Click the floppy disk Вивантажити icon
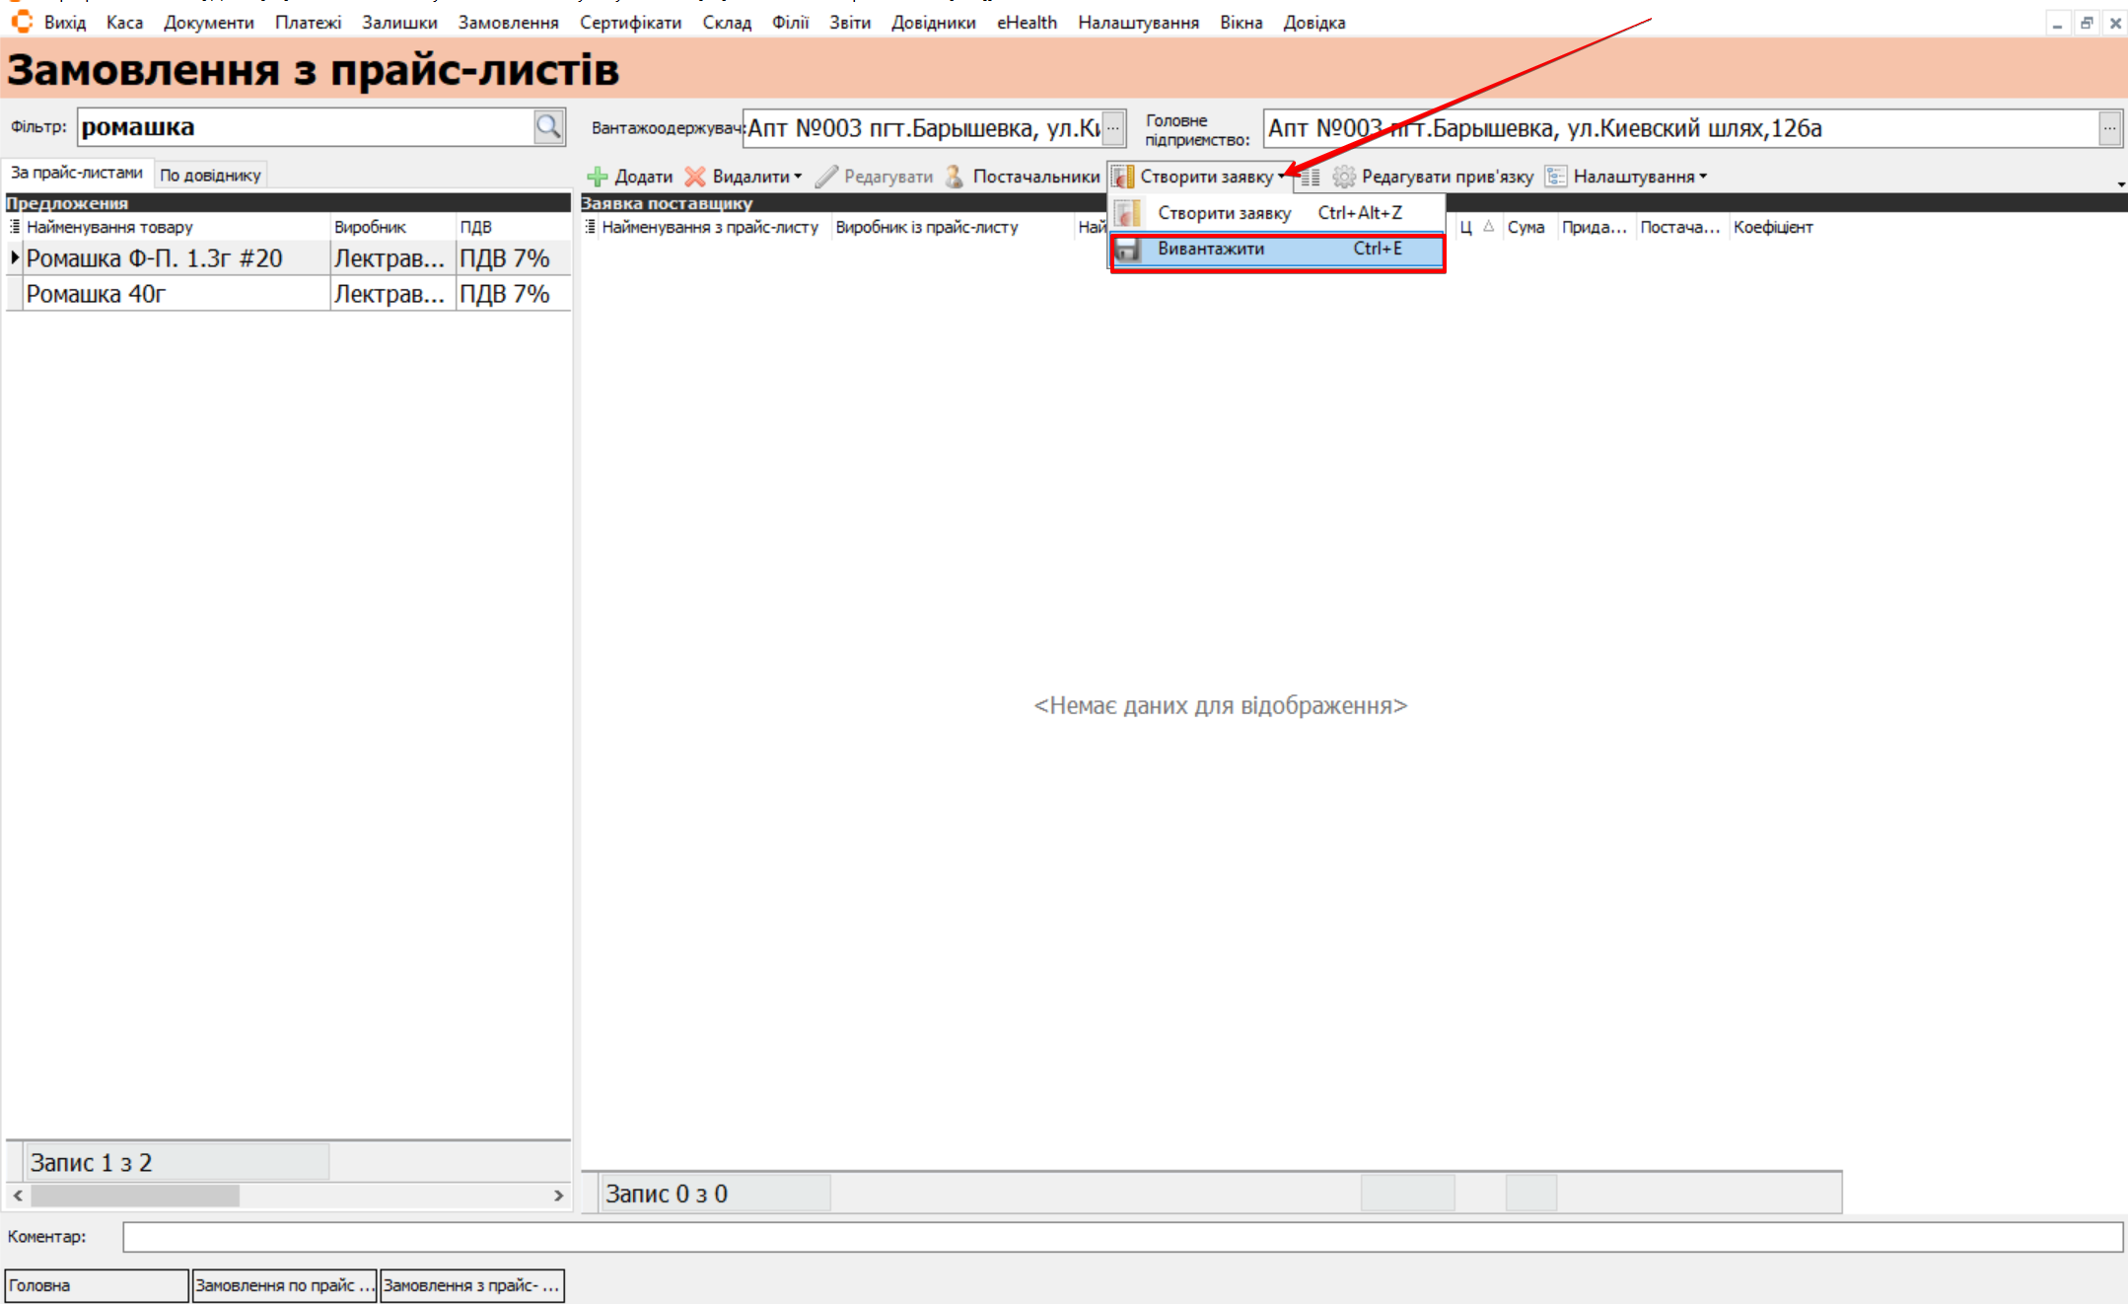The height and width of the screenshot is (1304, 2128). click(x=1127, y=250)
